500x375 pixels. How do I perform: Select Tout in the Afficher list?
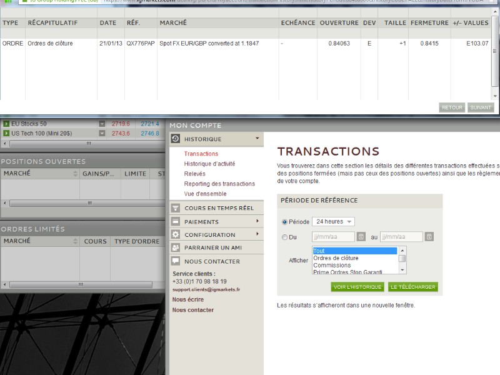coord(355,251)
